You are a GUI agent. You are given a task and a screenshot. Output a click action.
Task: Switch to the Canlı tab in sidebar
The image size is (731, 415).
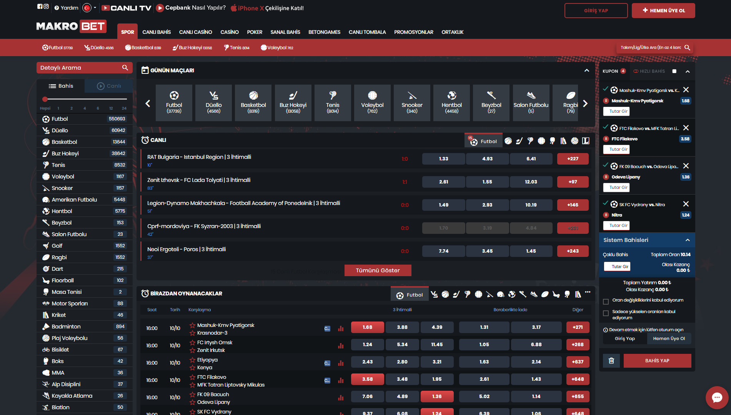point(109,86)
